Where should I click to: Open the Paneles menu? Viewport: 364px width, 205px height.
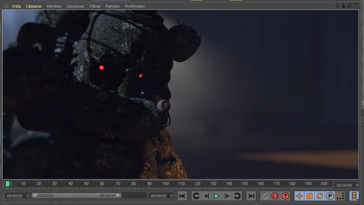point(112,6)
